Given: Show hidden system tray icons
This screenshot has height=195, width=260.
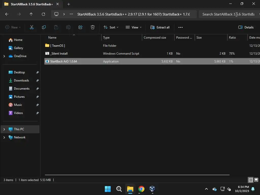Looking at the screenshot, I should 206,189.
